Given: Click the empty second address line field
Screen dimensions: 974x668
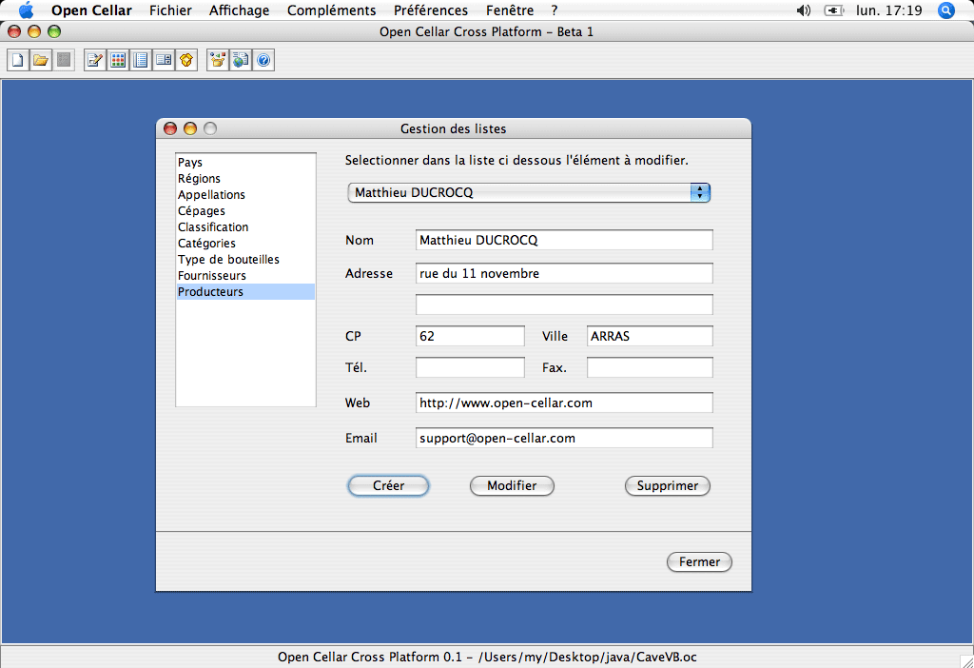Looking at the screenshot, I should (564, 305).
